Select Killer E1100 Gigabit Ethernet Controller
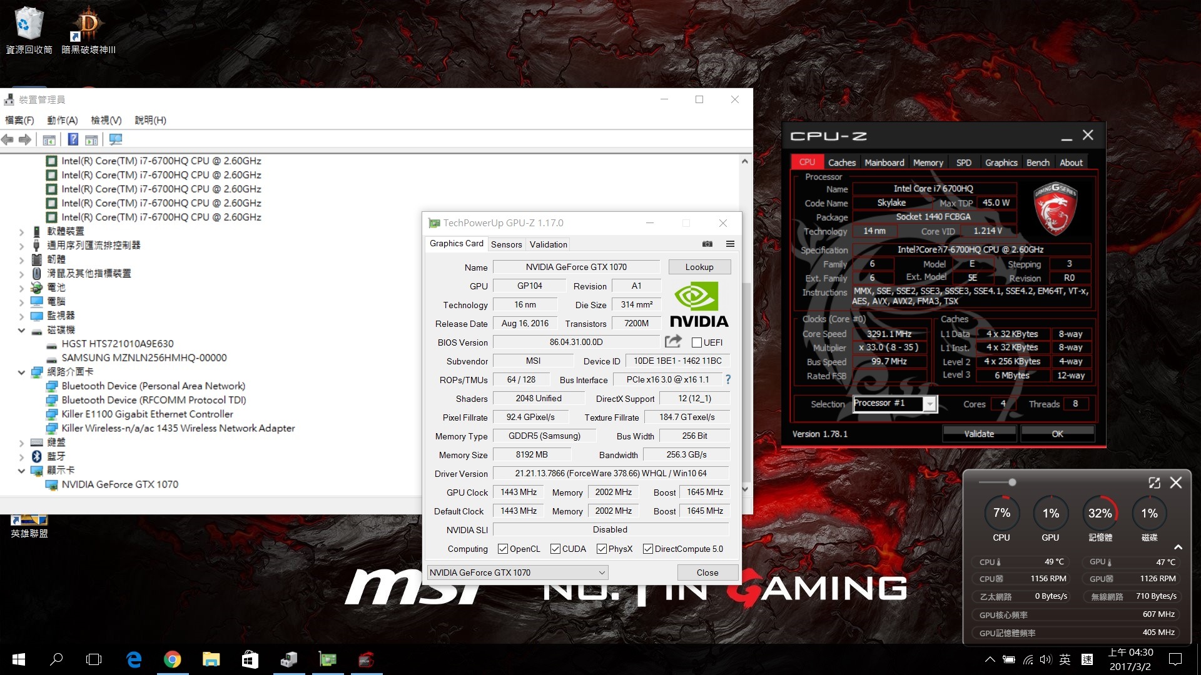 click(x=147, y=414)
